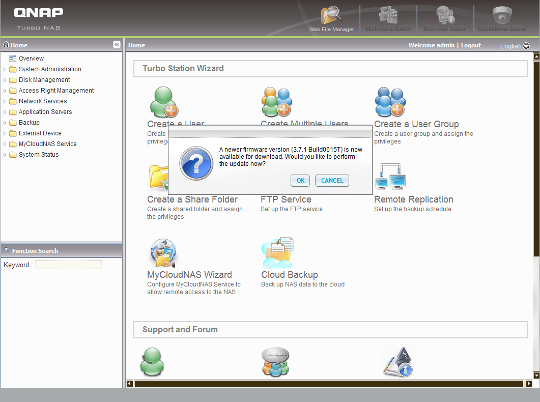Open MyCloudNAS Wizard text link
The height and width of the screenshot is (402, 540).
pos(189,275)
